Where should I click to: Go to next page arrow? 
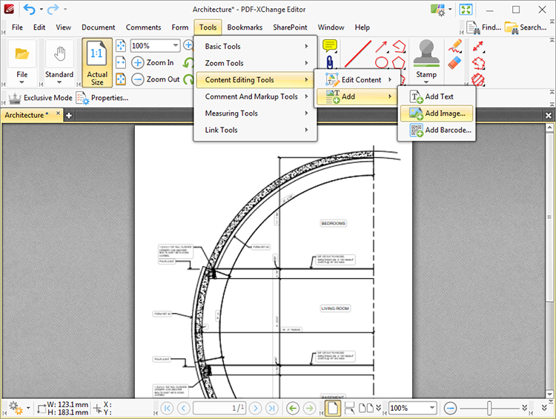(255, 408)
